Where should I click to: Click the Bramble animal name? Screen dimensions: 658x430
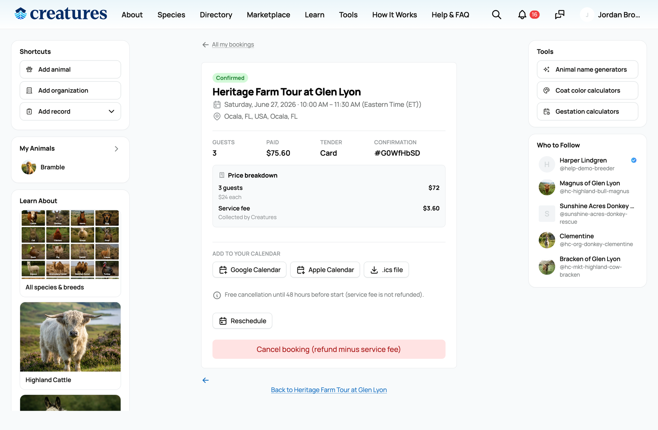tap(53, 167)
